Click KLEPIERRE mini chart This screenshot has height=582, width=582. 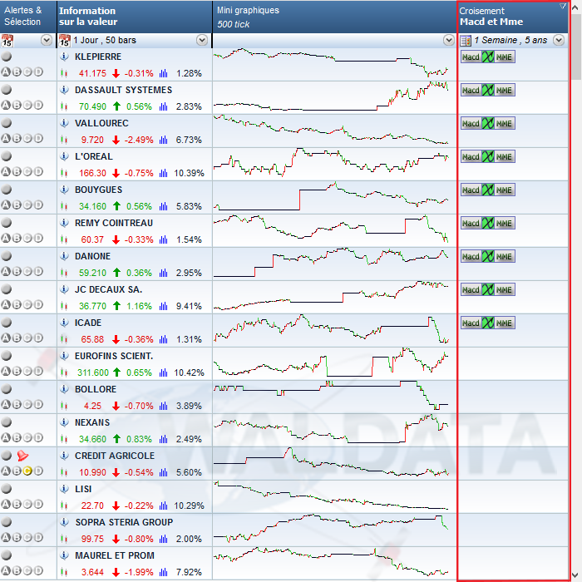[x=331, y=62]
